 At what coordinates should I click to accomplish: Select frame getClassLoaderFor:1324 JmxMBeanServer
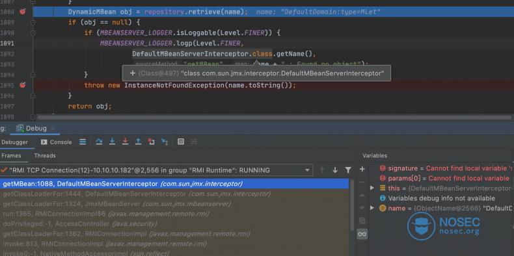click(x=174, y=204)
